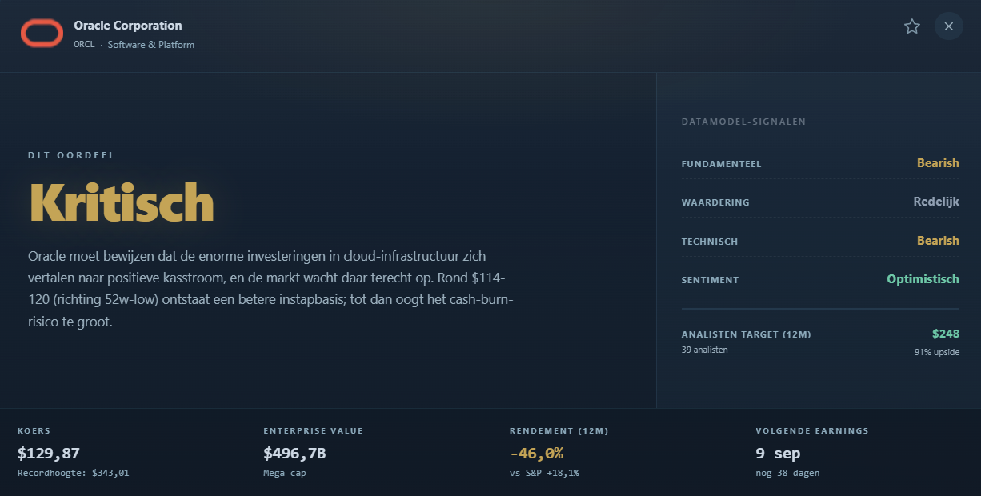Image resolution: width=981 pixels, height=496 pixels.
Task: Click the Oracle Corporation company title
Action: (128, 26)
